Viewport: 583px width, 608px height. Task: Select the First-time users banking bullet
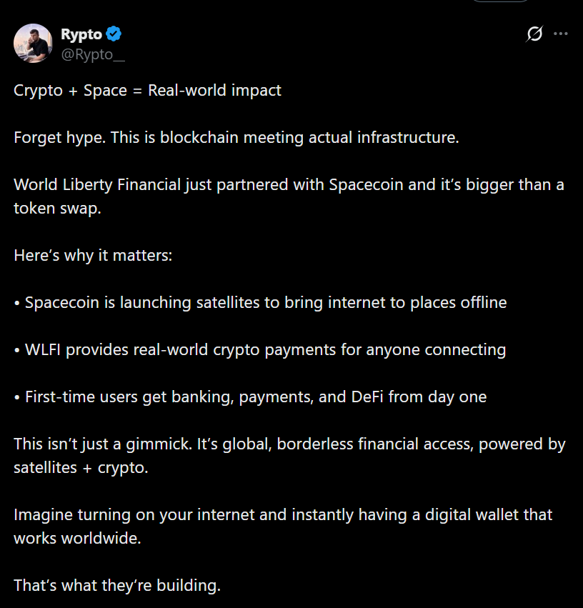click(x=250, y=397)
